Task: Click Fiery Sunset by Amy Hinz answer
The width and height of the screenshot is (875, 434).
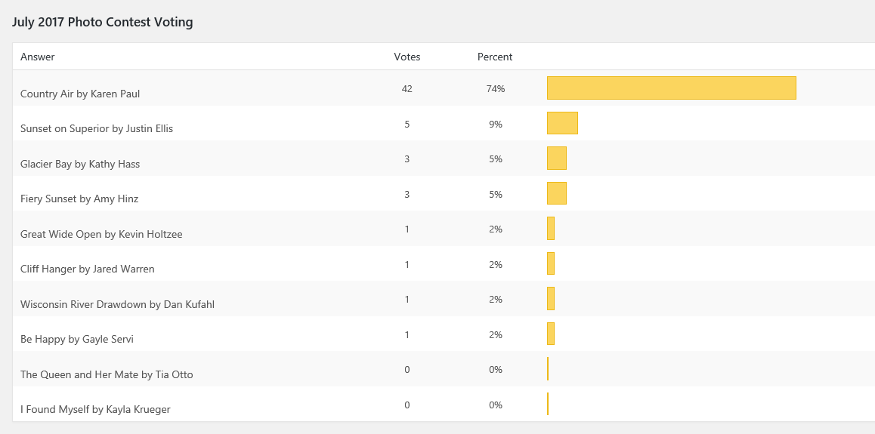Action: (x=79, y=199)
